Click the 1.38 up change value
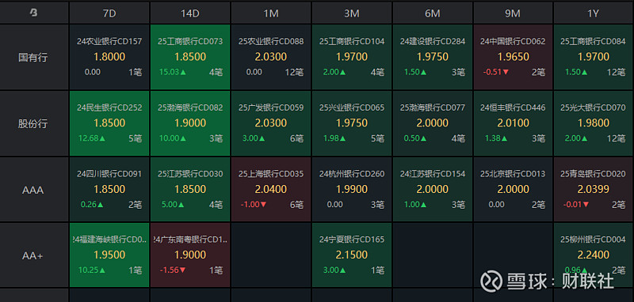634x302 pixels. coord(497,138)
